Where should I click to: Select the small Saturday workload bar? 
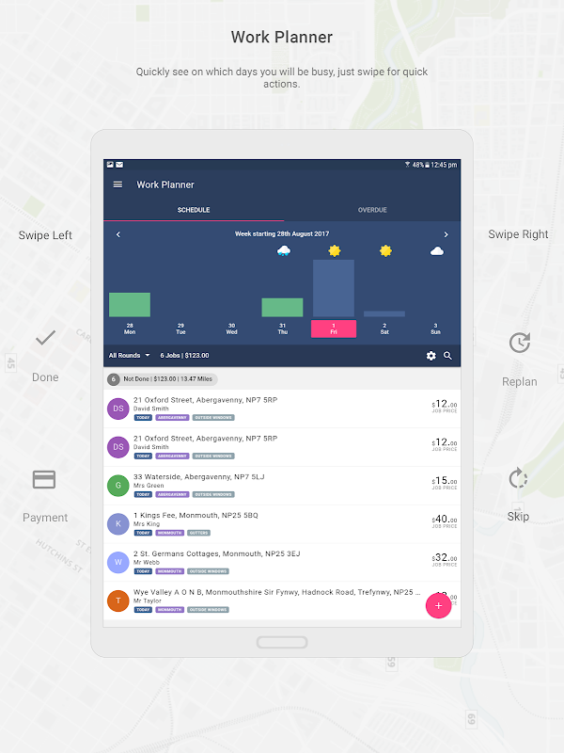point(384,313)
